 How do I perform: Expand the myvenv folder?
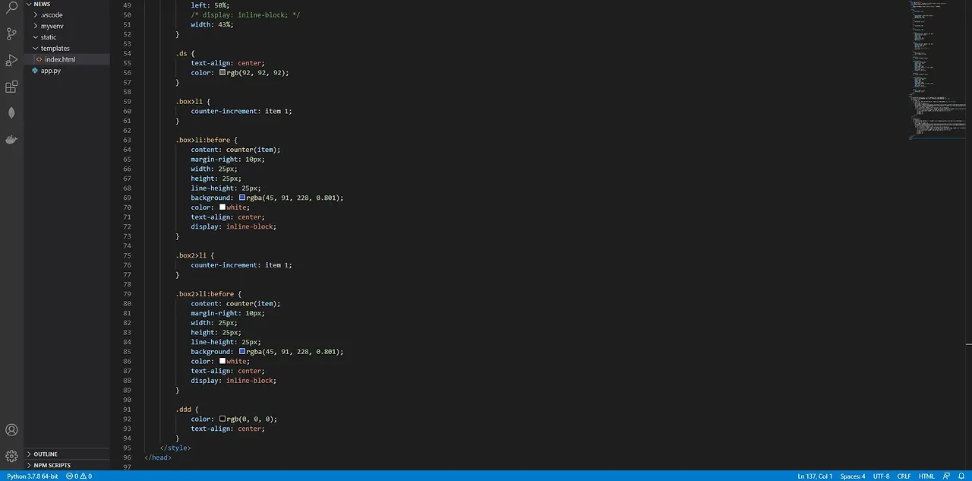[36, 26]
